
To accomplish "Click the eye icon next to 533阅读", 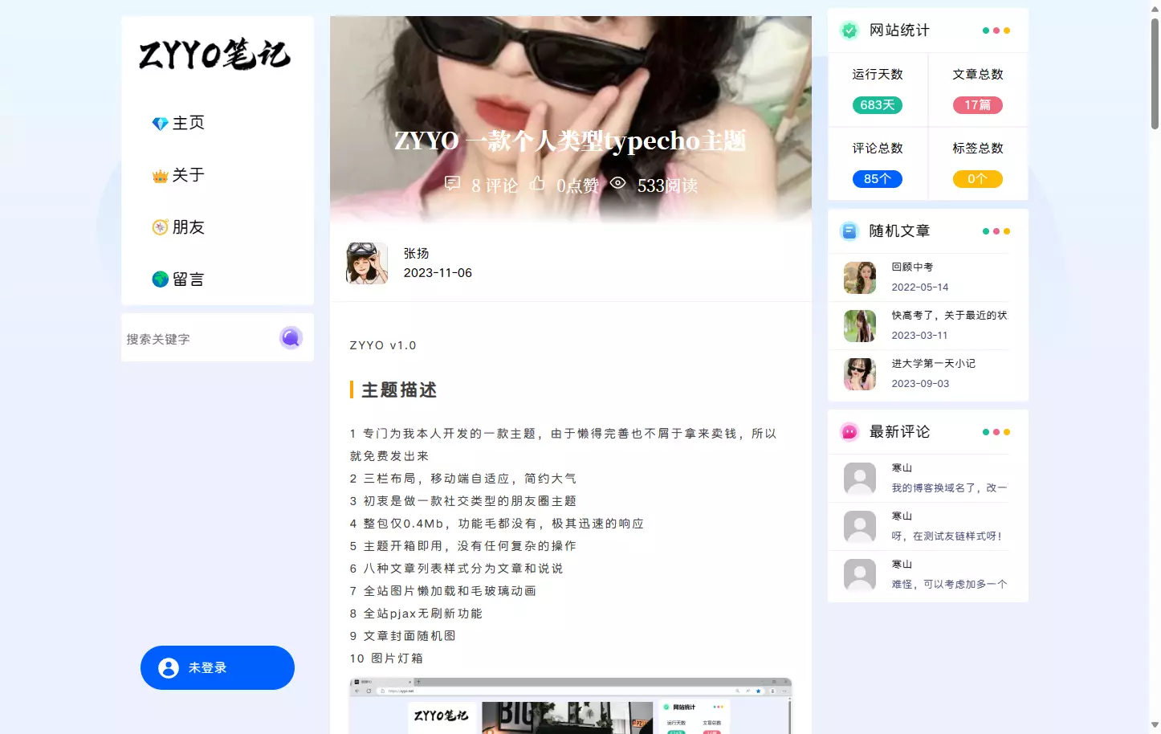I will (x=617, y=183).
